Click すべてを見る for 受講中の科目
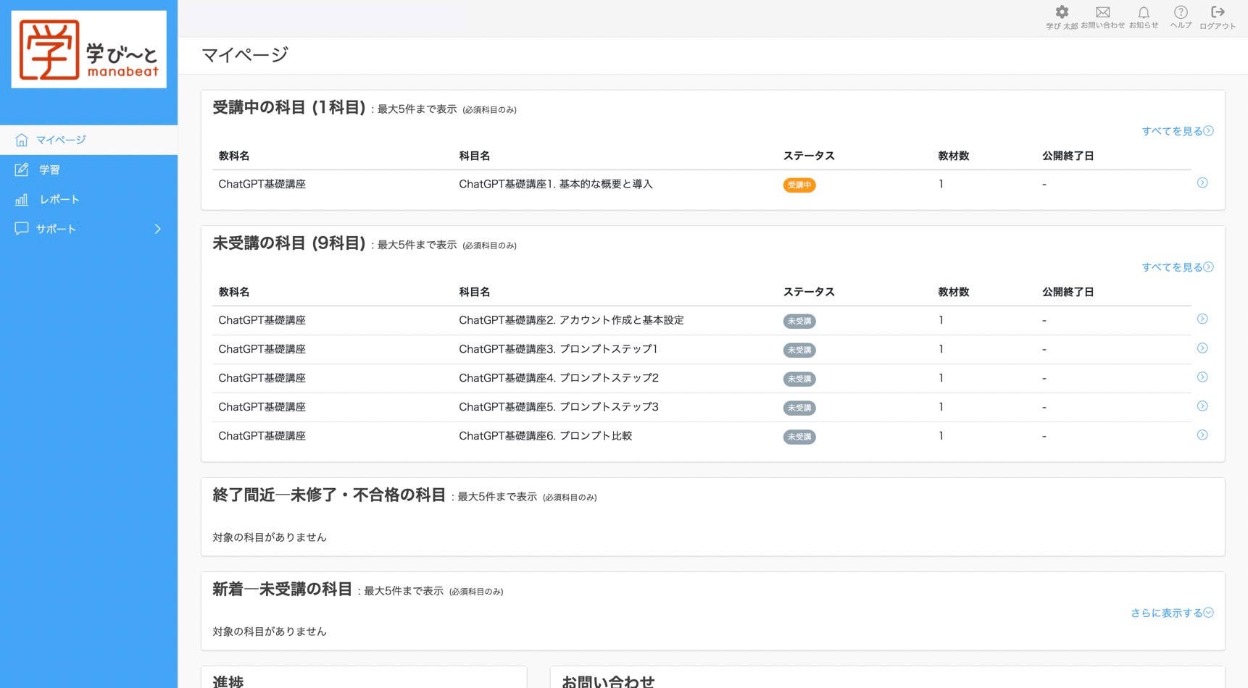This screenshot has width=1248, height=688. point(1177,131)
